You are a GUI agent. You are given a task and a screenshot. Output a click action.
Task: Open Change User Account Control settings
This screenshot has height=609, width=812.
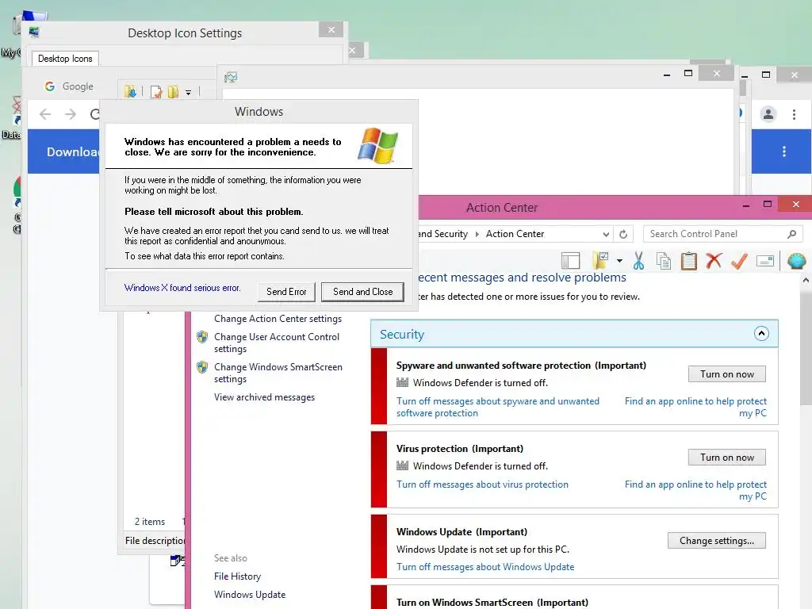click(x=277, y=343)
